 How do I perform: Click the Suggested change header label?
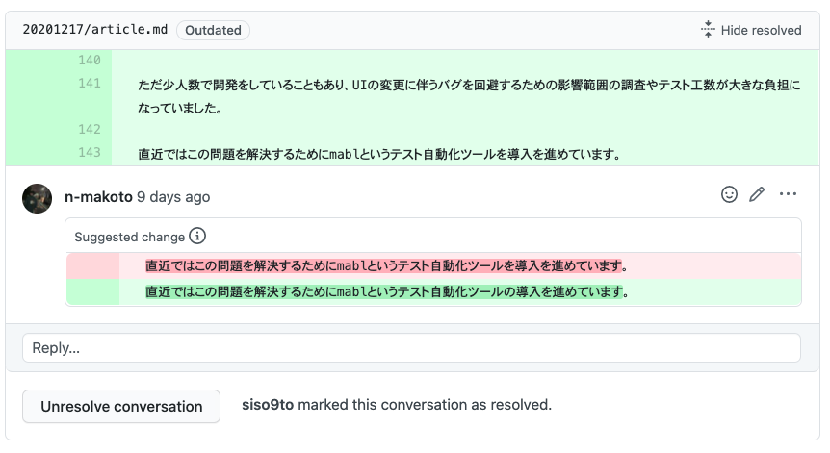coord(130,237)
